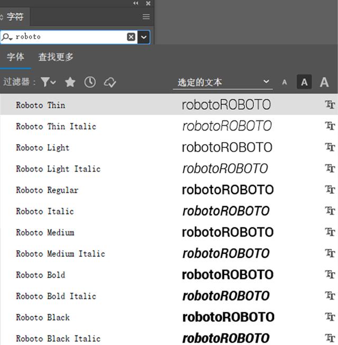Click TrueType icon on Roboto Light Italic row
The image size is (338, 345).
pyautogui.click(x=330, y=169)
